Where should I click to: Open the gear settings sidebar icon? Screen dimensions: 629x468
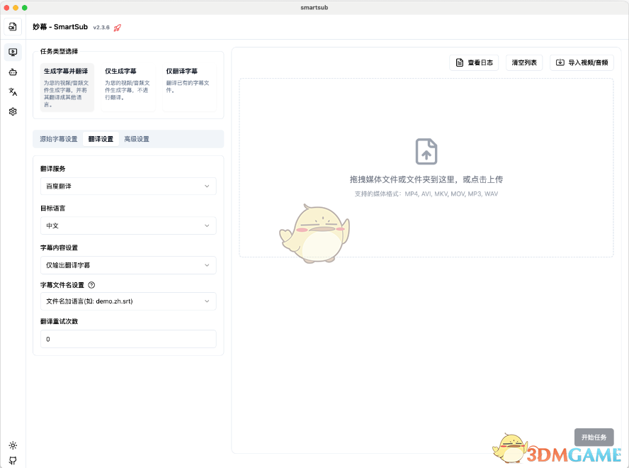pos(13,111)
